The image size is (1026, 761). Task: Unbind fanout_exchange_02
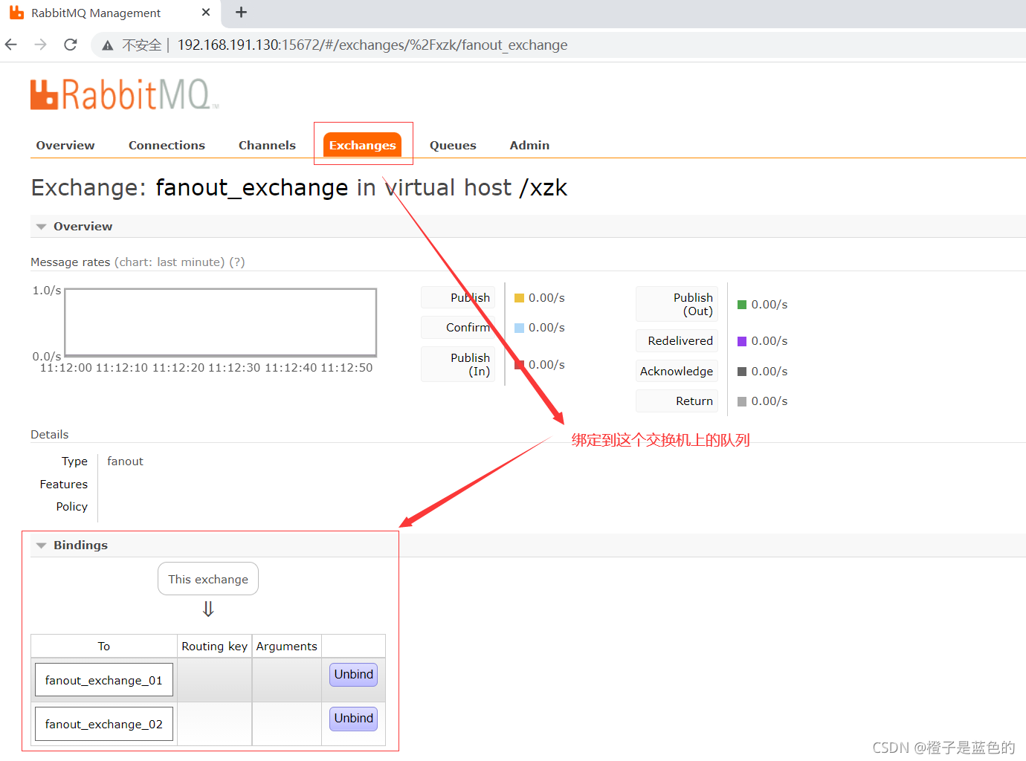tap(354, 718)
